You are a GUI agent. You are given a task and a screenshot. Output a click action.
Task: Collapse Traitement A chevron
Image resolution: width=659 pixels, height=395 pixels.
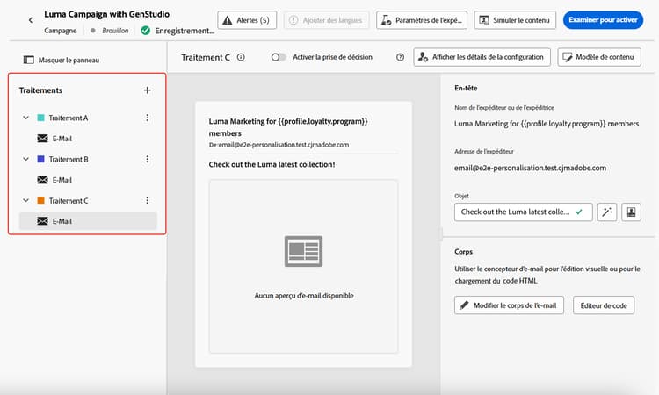pyautogui.click(x=26, y=118)
